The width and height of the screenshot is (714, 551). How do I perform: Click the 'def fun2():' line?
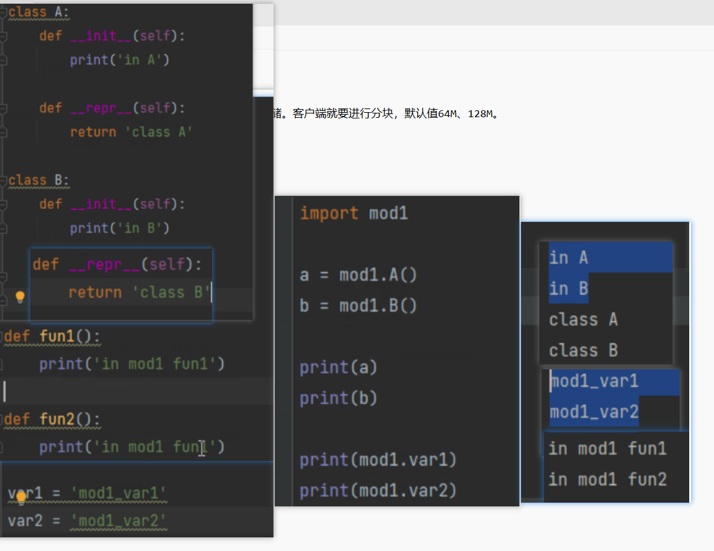click(x=52, y=419)
